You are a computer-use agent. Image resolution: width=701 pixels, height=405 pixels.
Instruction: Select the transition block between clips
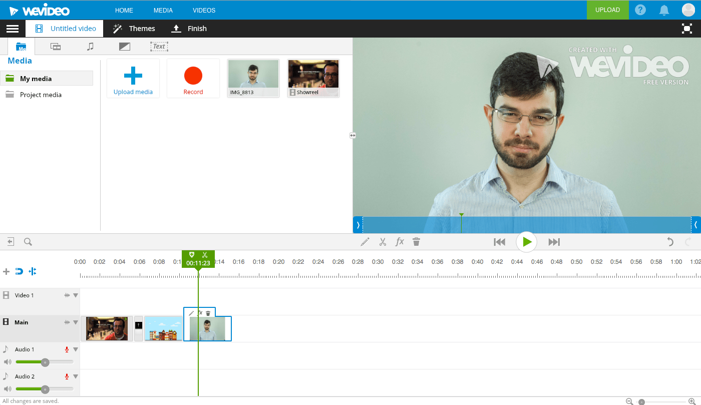click(139, 328)
